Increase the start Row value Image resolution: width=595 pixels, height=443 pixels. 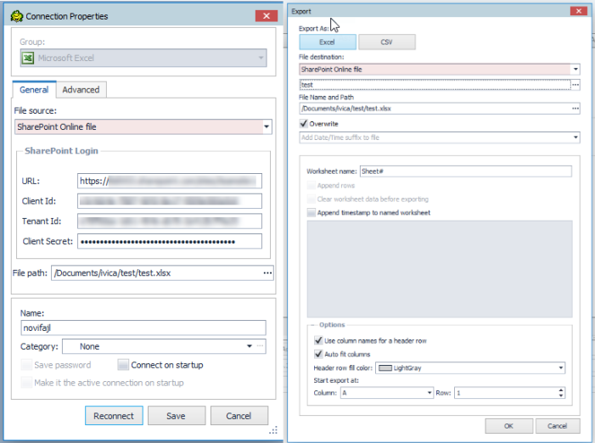[561, 390]
